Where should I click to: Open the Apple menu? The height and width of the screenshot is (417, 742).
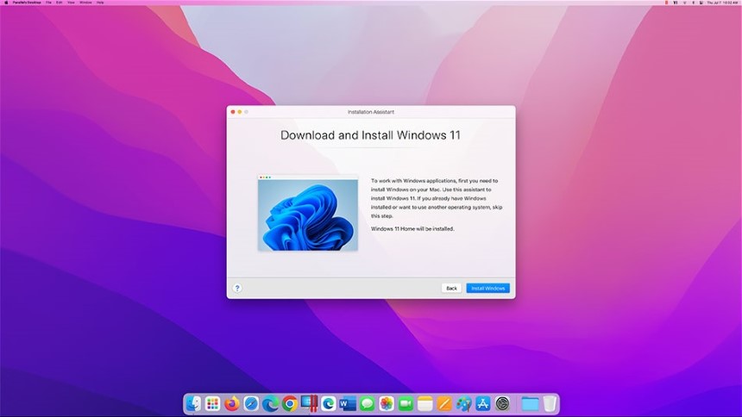(6, 3)
